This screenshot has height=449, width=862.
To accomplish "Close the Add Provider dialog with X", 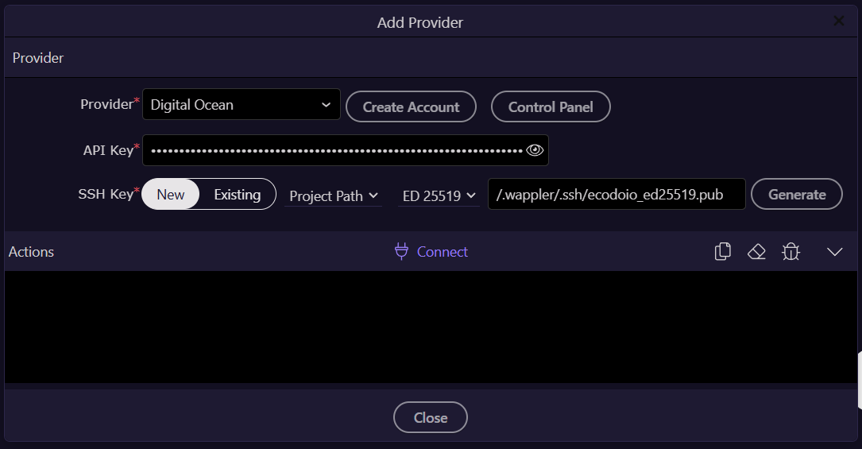I will click(839, 21).
